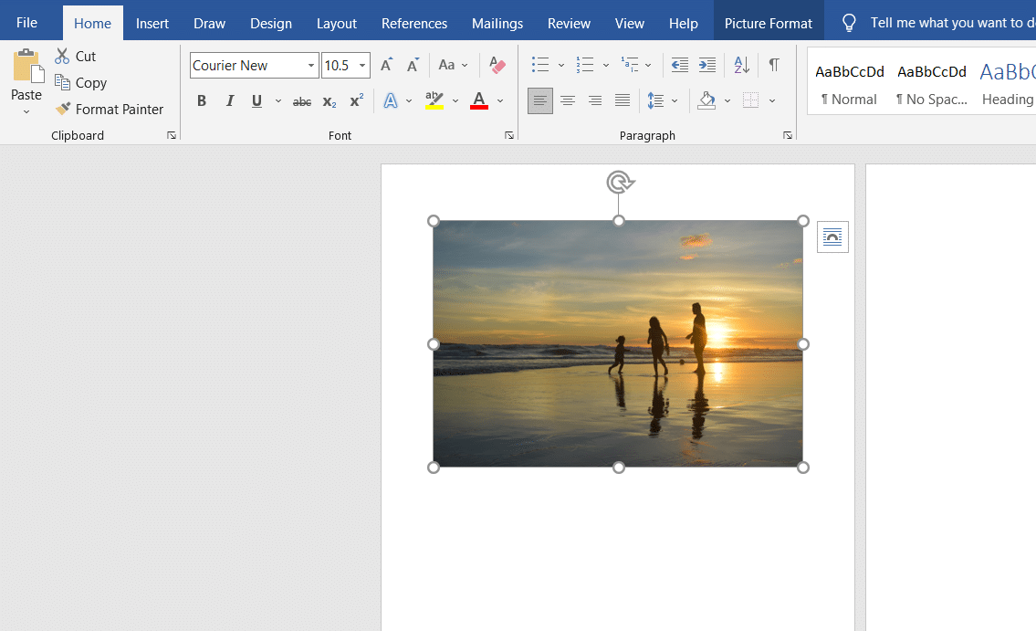
Task: Start a bulleted list
Action: click(540, 65)
